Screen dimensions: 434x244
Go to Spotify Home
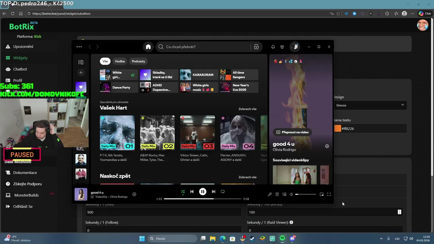click(x=148, y=47)
